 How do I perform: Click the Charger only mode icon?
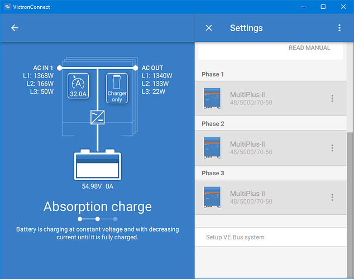coord(117,88)
